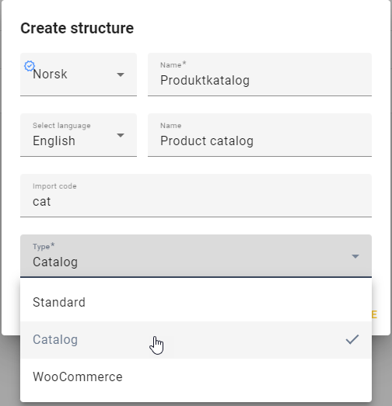
Task: Select the Standard type option
Action: pyautogui.click(x=196, y=303)
